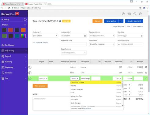The height and width of the screenshot is (115, 150).
Task: Select the red theme color swatch
Action: click(11, 30)
